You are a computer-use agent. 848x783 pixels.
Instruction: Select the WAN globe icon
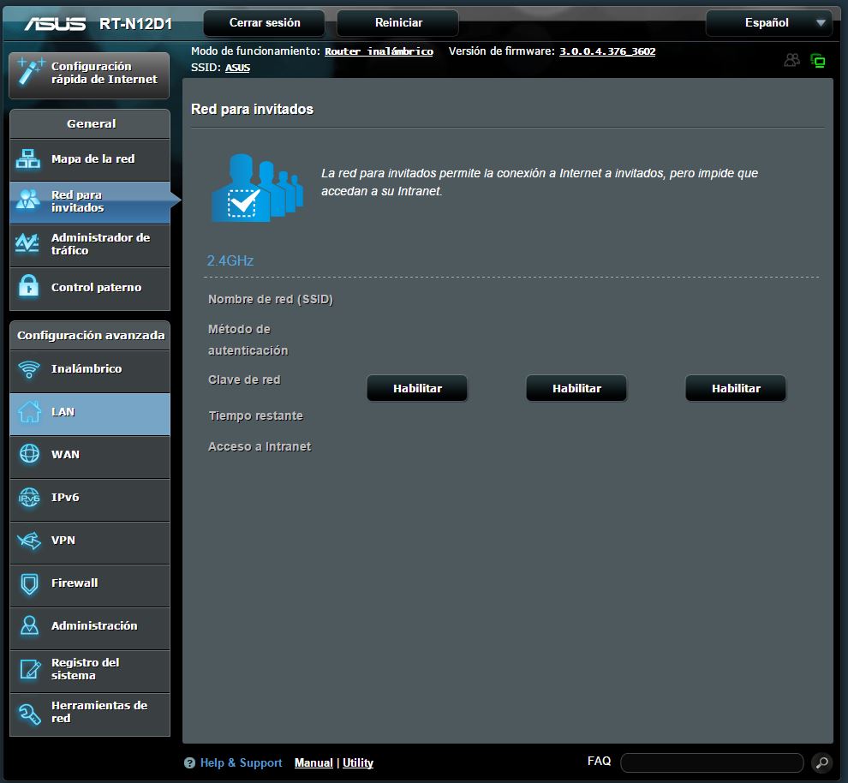(29, 455)
